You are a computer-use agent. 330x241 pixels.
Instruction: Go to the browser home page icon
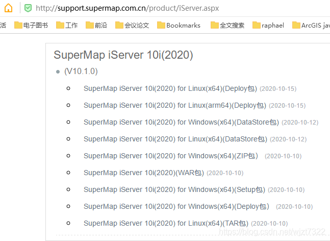coord(9,8)
